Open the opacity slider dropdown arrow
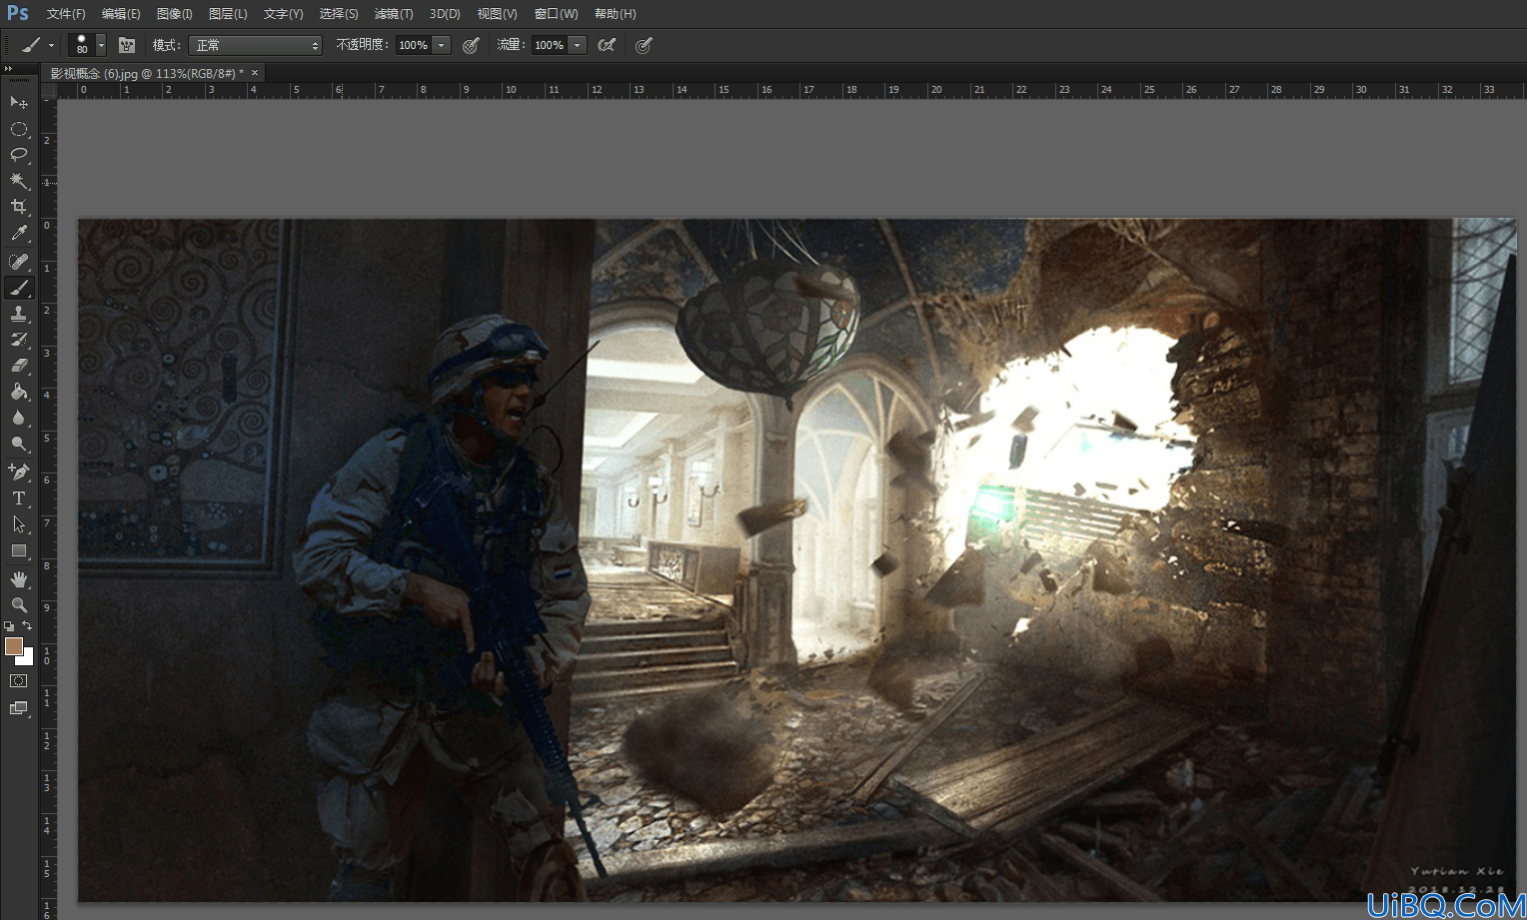This screenshot has width=1527, height=920. (x=442, y=45)
